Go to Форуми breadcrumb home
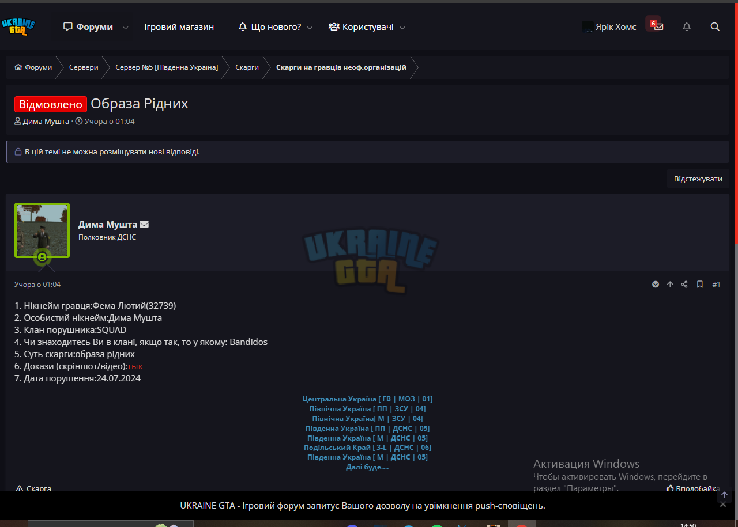The width and height of the screenshot is (738, 527). (x=33, y=67)
